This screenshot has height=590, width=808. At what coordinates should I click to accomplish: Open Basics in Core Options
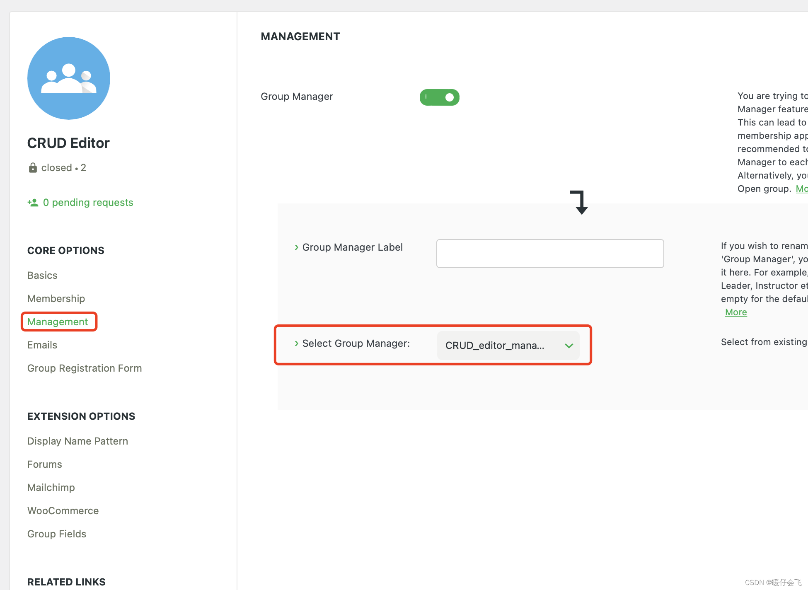click(42, 276)
